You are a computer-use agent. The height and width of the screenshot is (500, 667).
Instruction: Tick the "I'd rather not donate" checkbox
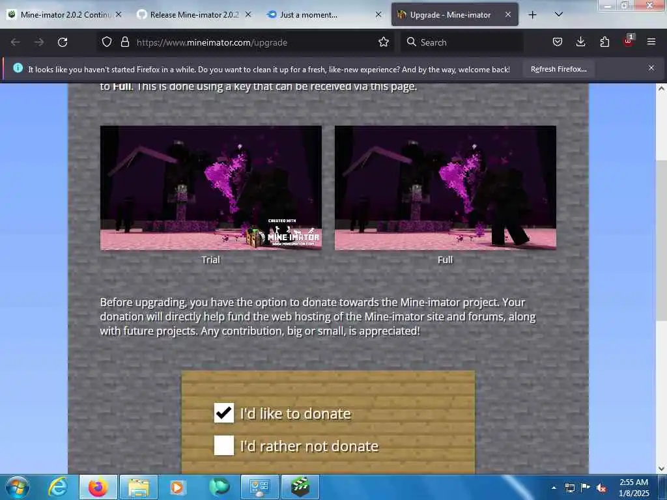click(224, 445)
